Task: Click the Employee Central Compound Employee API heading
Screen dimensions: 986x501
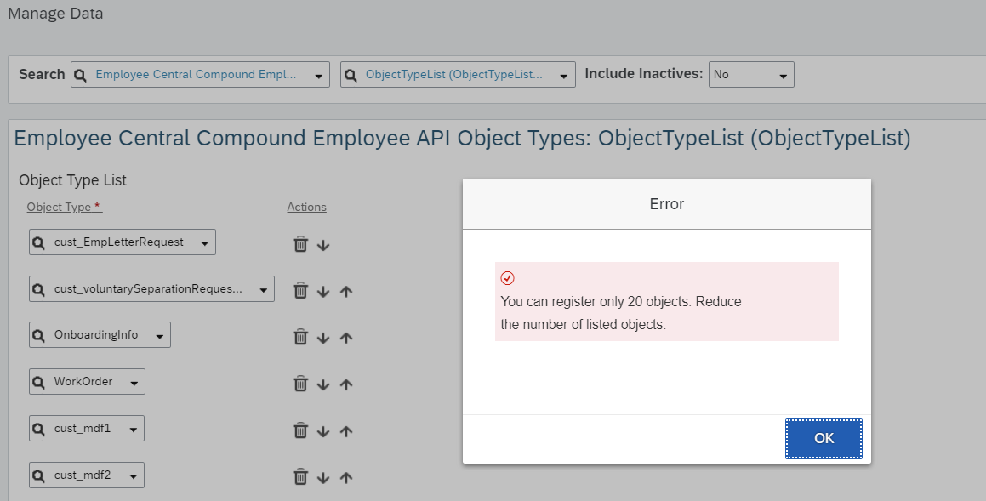Action: click(x=462, y=138)
